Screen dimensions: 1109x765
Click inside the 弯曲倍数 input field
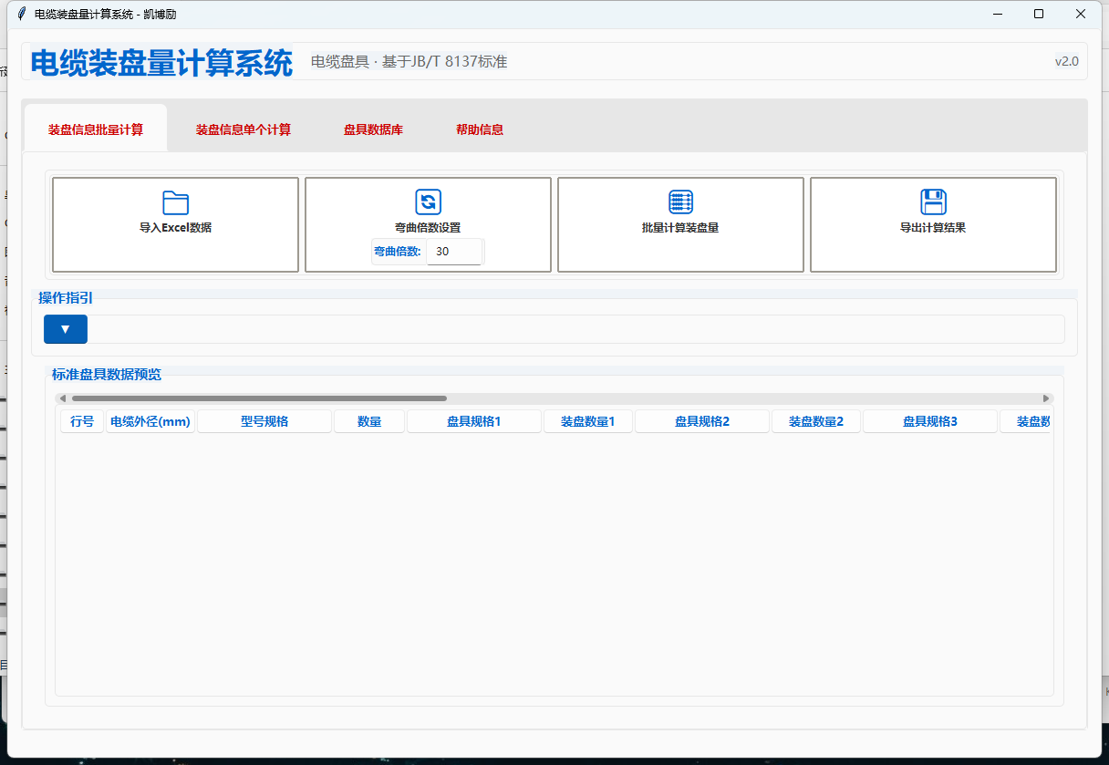[454, 252]
